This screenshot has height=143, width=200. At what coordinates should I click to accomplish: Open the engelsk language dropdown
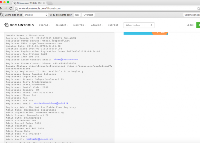(x=35, y=15)
